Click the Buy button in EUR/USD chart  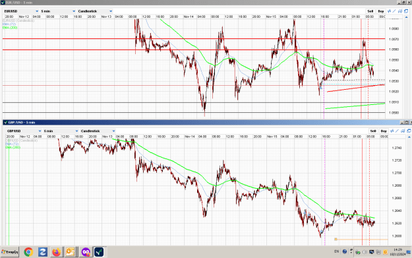click(x=381, y=11)
